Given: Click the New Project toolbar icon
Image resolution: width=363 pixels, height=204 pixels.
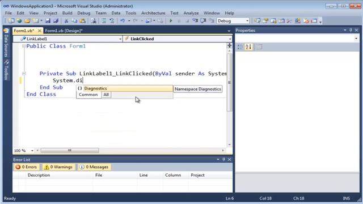Looking at the screenshot, I should (11, 21).
